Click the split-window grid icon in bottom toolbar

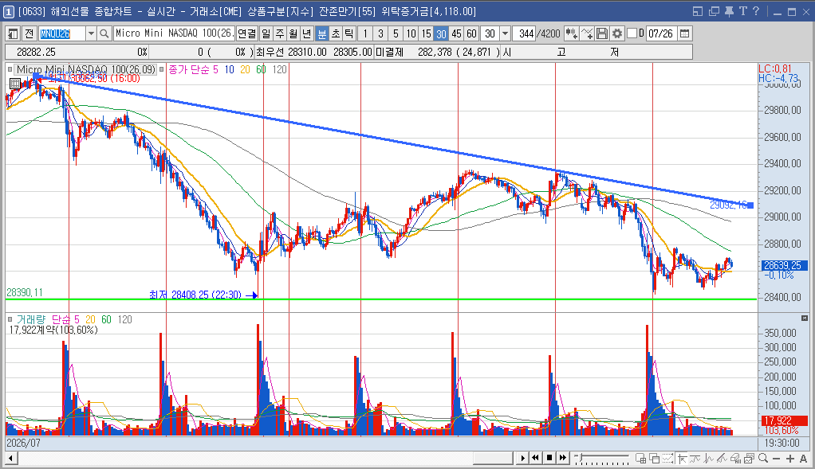click(x=641, y=458)
